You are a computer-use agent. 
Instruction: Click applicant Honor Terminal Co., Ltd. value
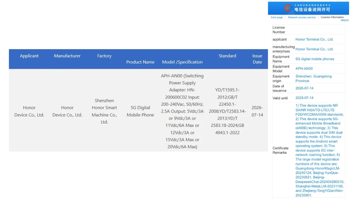tap(314, 39)
